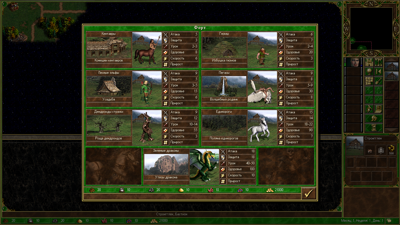The height and width of the screenshot is (225, 400).
Task: Click the Growth hash icon for Зеленые драконы
Action: [223, 181]
